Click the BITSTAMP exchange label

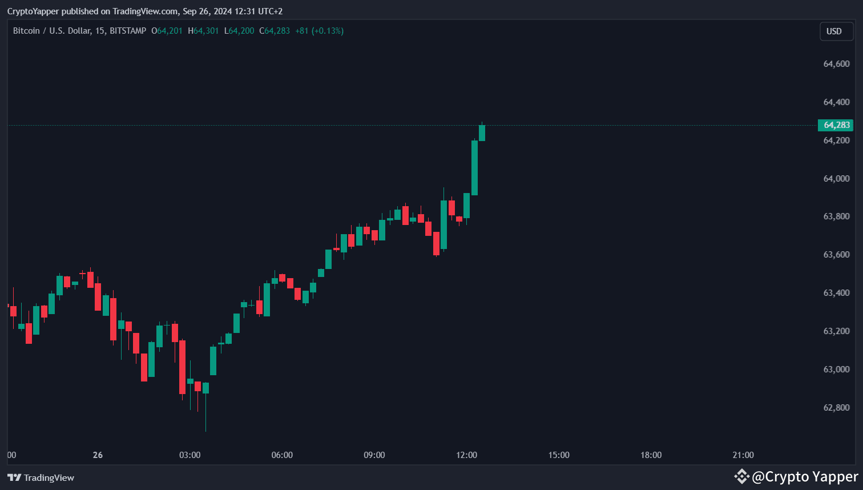(x=128, y=31)
